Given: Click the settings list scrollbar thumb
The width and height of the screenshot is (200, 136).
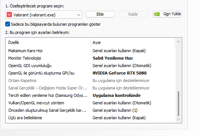Looking at the screenshot, I should coord(178,104).
